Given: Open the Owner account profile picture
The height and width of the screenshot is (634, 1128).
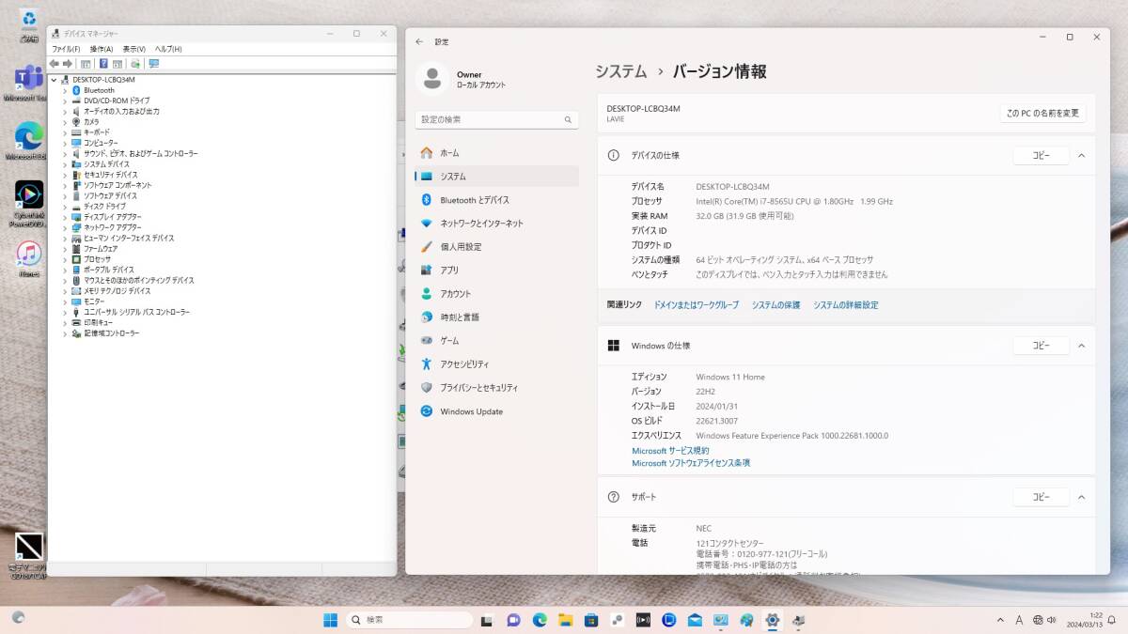Looking at the screenshot, I should [x=432, y=79].
